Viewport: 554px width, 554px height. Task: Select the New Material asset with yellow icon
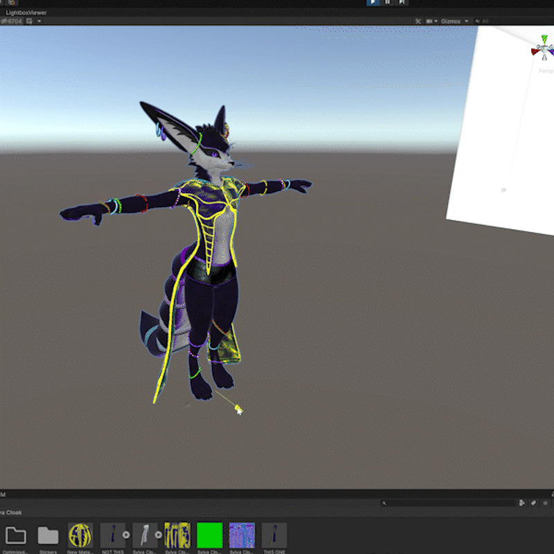click(x=80, y=535)
